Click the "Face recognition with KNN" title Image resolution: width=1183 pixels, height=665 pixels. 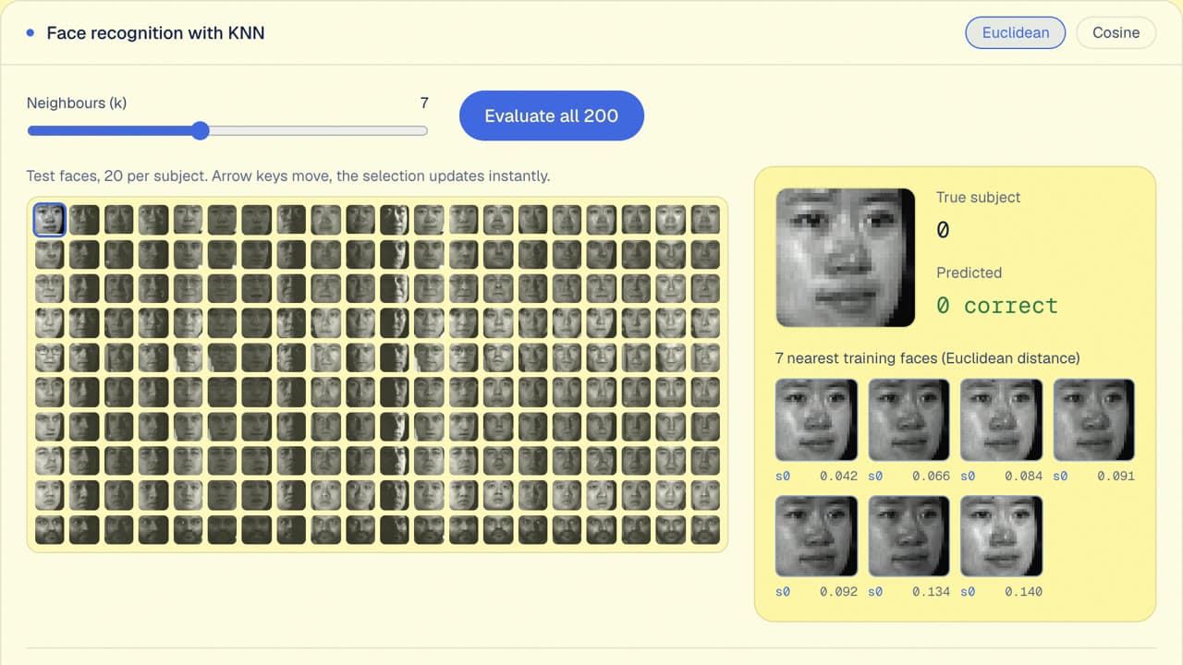coord(155,33)
